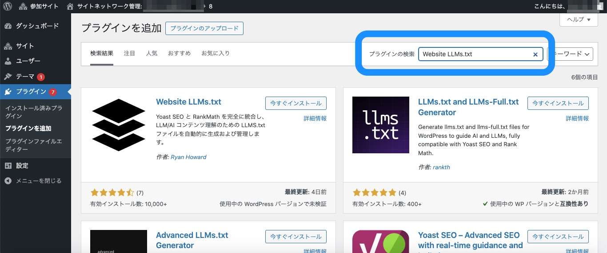This screenshot has width=607, height=253.
Task: Click the 6個の項目 results count
Action: coord(584,77)
